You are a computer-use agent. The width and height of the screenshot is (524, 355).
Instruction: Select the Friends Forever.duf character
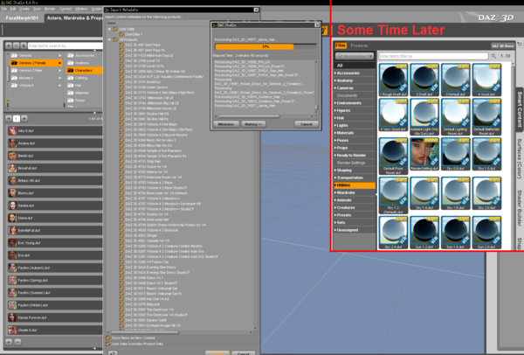55,317
